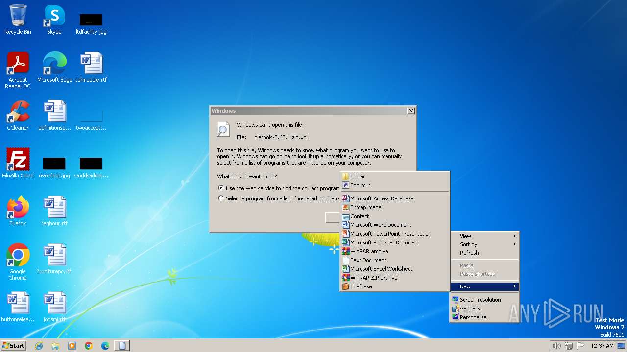Choose Refresh in the context menu
This screenshot has width=627, height=352.
[484, 253]
